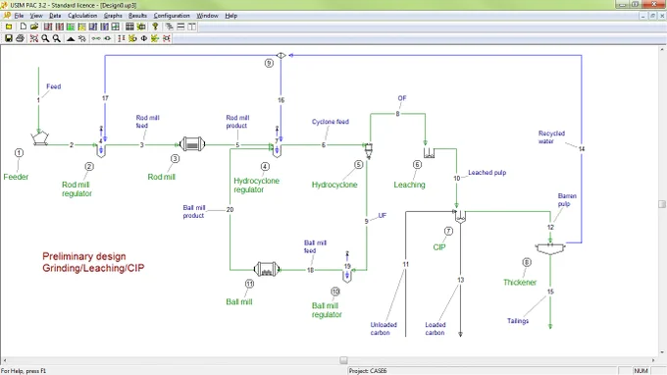667x375 pixels.
Task: Click the 'Ball mill product' stream label
Action: [x=194, y=211]
